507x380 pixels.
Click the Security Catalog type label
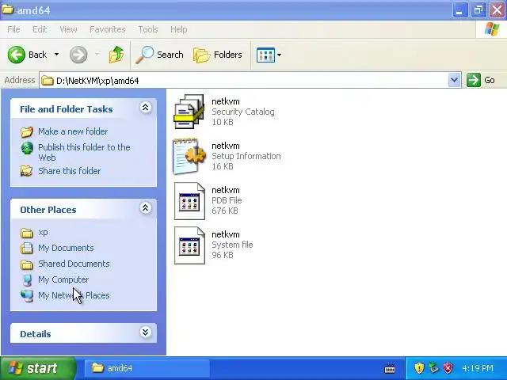point(243,112)
